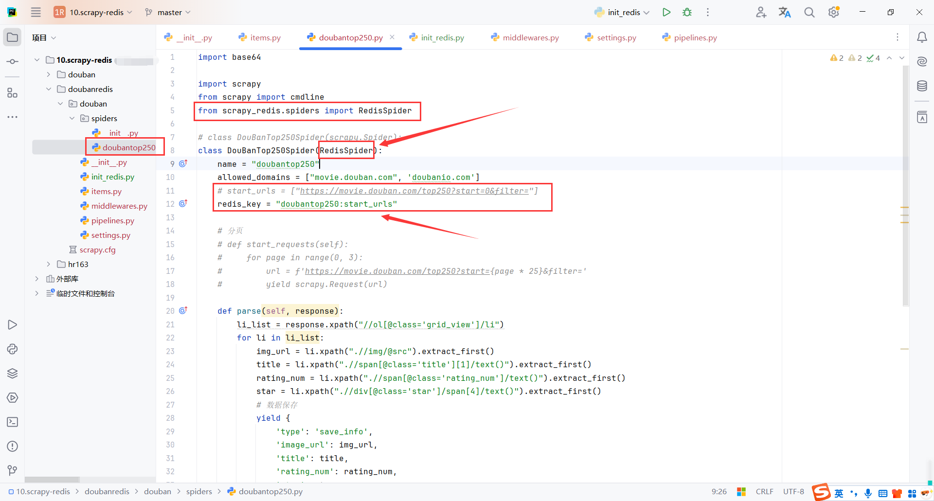Click override gutter icon on line 12
The width and height of the screenshot is (934, 501).
[x=183, y=203]
